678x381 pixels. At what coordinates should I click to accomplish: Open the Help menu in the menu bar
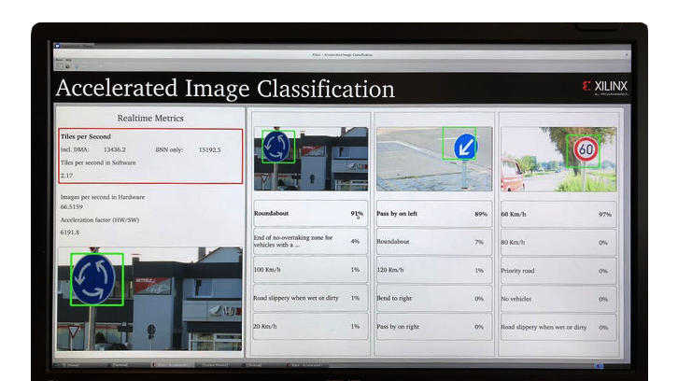coord(68,60)
